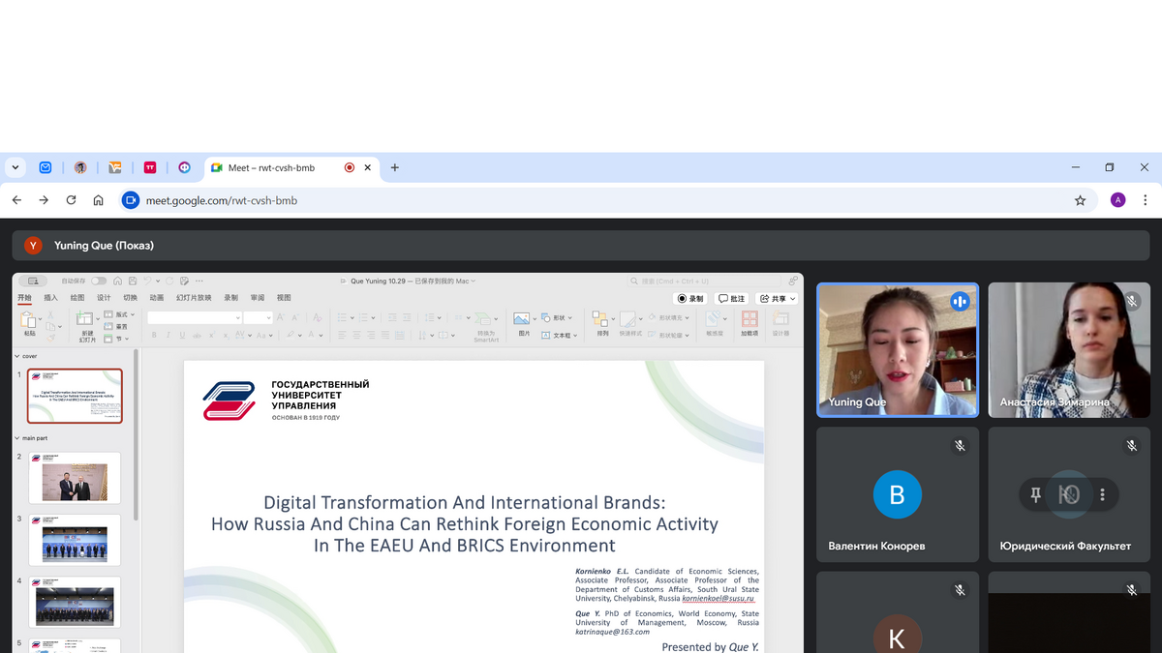1162x653 pixels.
Task: Select slide 1 thumbnail
Action: click(75, 396)
